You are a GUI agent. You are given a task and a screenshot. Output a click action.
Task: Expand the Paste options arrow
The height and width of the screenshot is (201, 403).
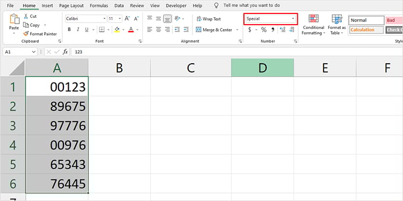[x=14, y=33]
